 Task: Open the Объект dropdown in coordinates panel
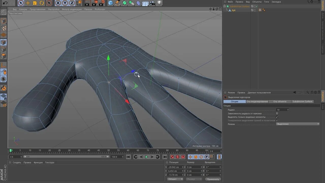click(175, 179)
